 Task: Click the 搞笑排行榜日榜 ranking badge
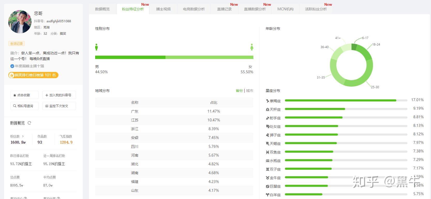click(x=33, y=75)
